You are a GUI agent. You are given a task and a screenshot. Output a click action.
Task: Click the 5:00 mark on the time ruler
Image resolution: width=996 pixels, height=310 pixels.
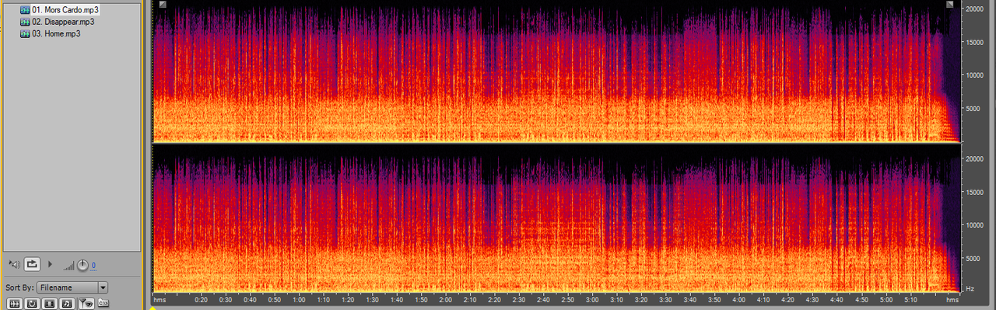(886, 300)
